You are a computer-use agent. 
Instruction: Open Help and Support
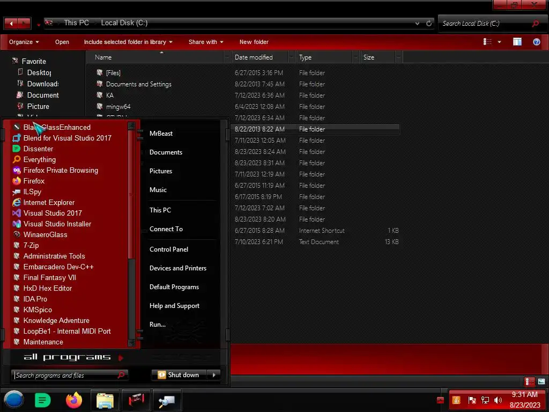174,306
